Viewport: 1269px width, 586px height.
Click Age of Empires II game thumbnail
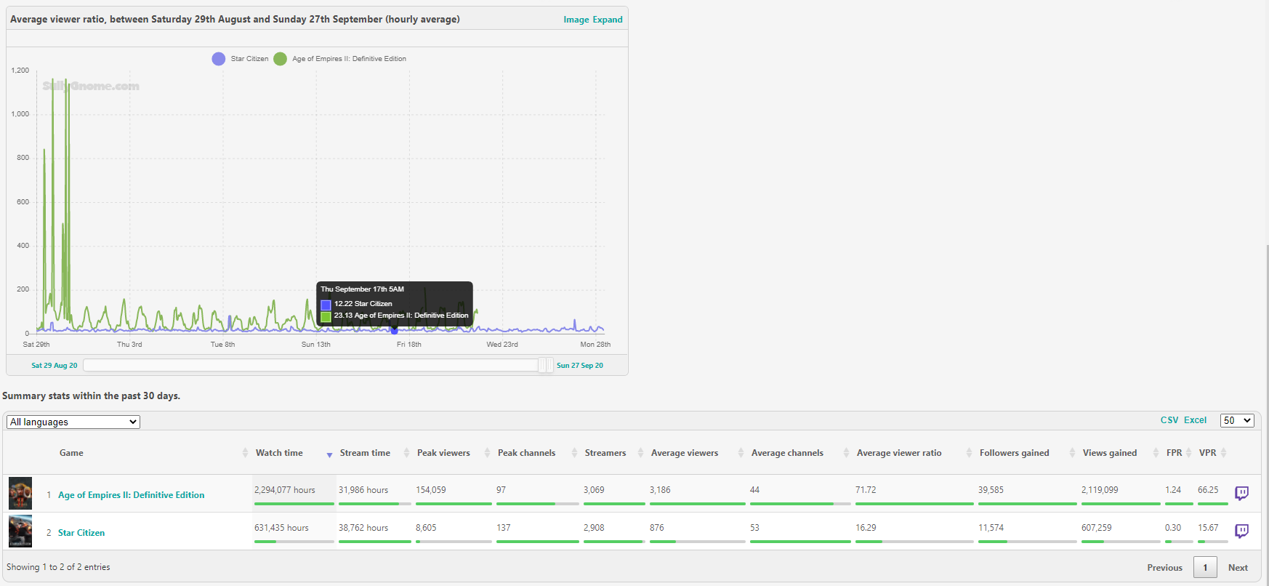[20, 493]
